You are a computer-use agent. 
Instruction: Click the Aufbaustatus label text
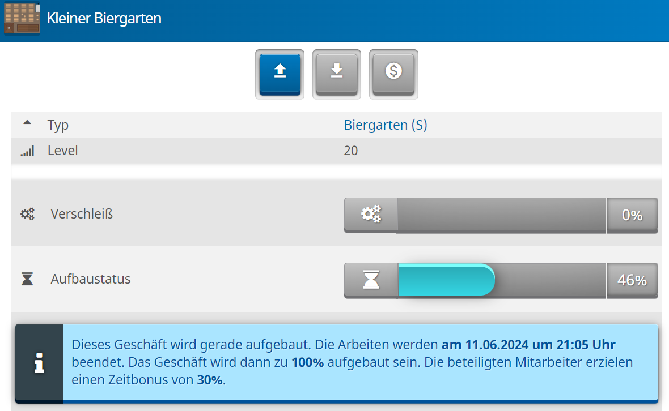[91, 279]
